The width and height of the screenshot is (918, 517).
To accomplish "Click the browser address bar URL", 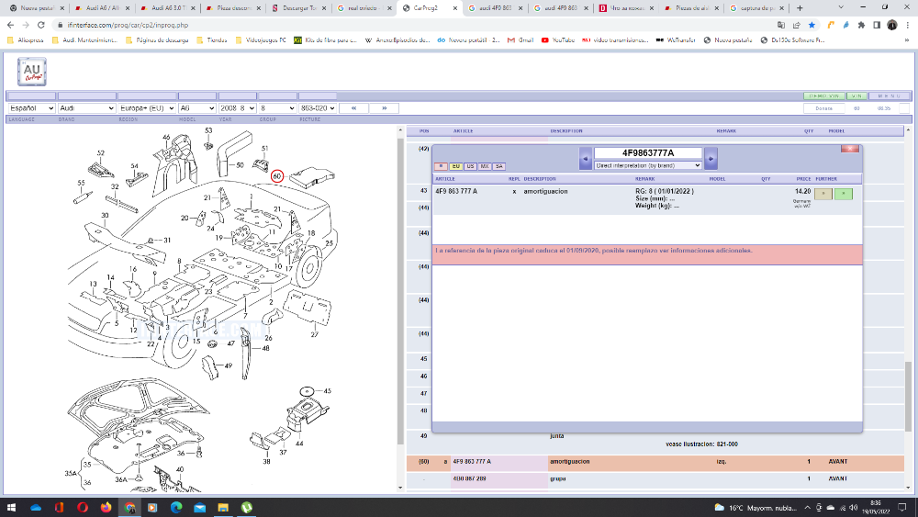I will coord(128,25).
